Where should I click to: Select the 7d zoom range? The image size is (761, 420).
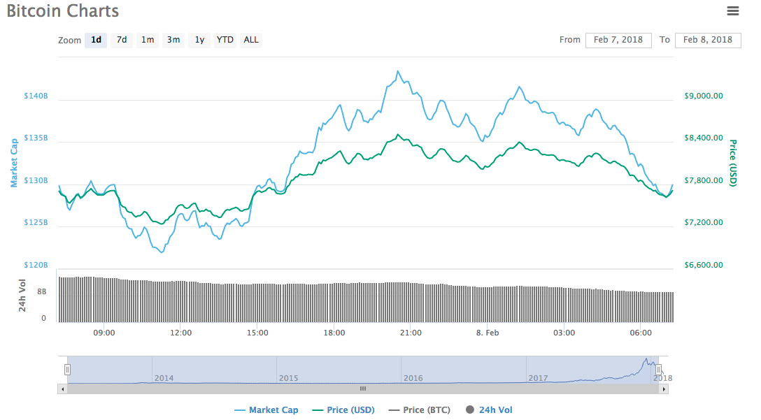pyautogui.click(x=122, y=40)
